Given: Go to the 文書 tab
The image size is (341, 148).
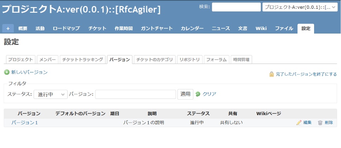Looking at the screenshot, I should [x=243, y=28].
